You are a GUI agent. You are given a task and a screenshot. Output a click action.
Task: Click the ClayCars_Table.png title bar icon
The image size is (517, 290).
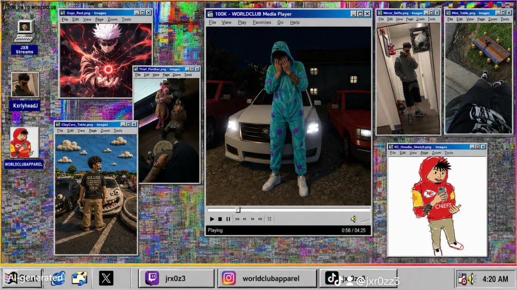(59, 124)
